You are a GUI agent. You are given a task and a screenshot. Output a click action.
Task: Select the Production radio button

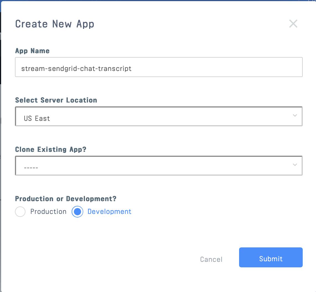tap(20, 211)
